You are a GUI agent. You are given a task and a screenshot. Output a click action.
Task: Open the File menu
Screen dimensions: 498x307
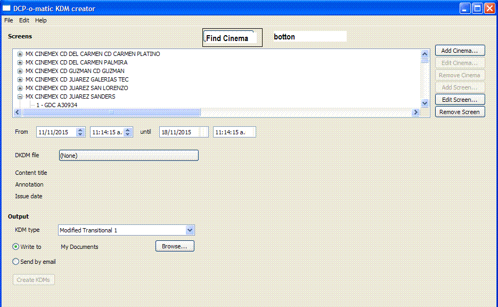(x=9, y=20)
